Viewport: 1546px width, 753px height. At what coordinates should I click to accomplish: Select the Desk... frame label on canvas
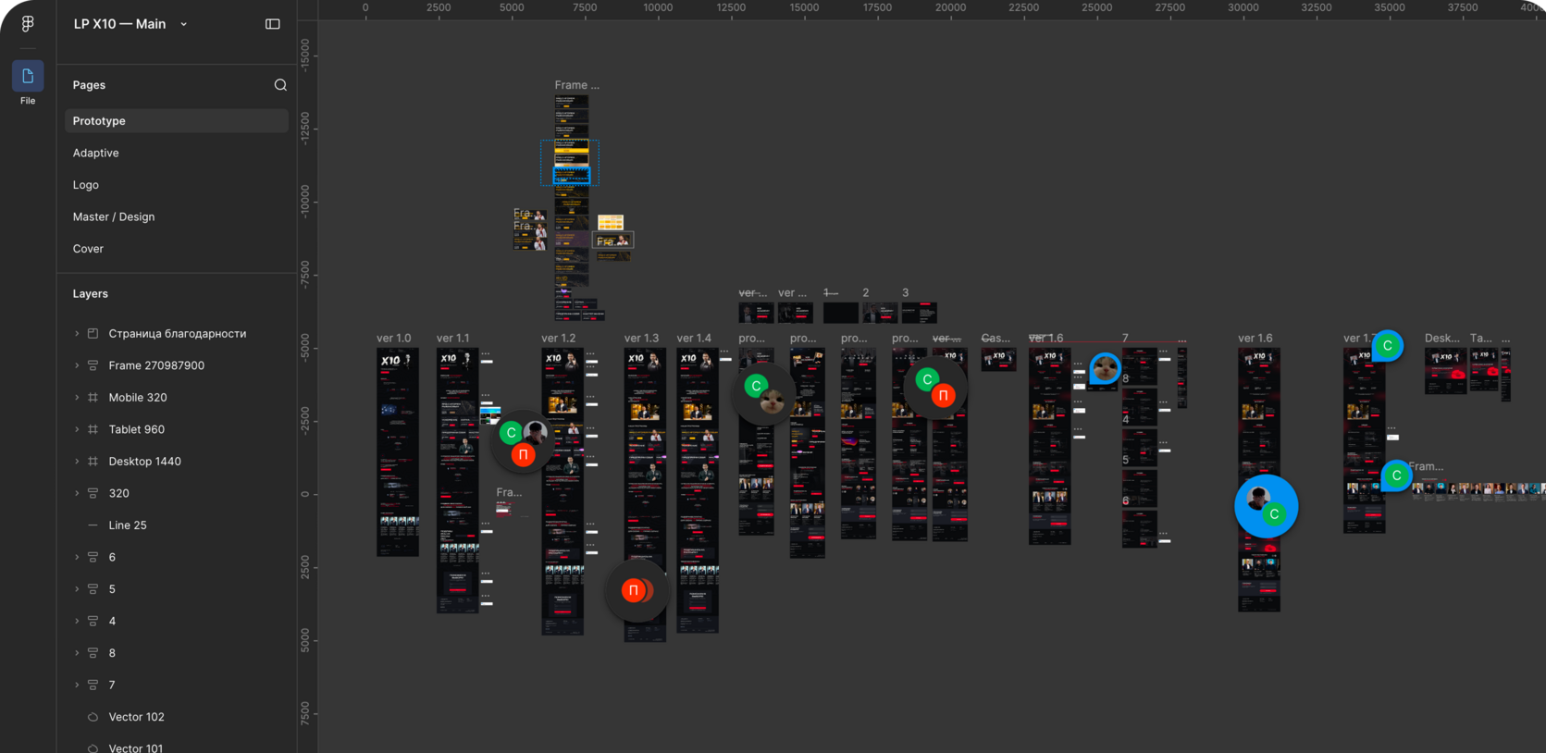point(1442,339)
